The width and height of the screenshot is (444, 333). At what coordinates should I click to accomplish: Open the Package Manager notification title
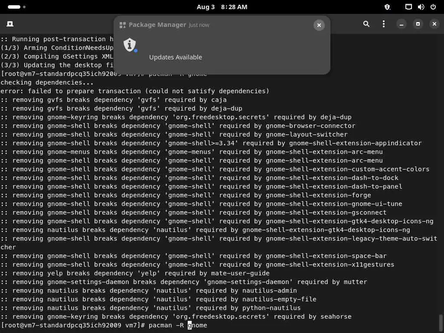[157, 25]
